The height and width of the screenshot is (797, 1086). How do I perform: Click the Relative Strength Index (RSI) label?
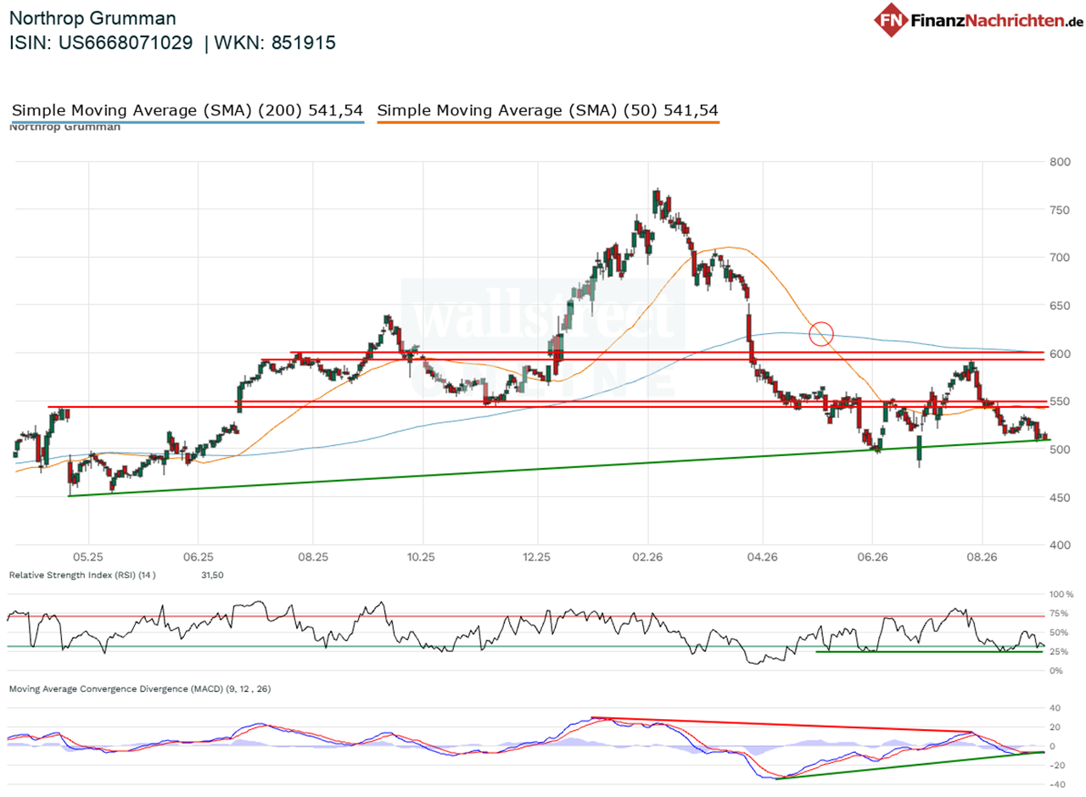pos(82,575)
